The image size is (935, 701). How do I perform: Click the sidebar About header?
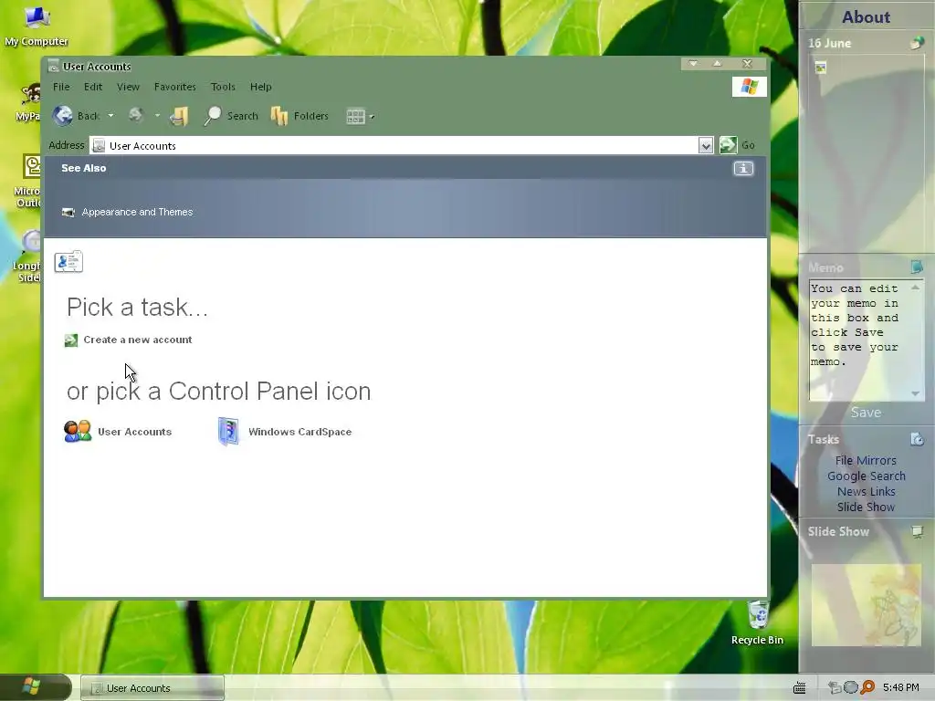coord(866,16)
